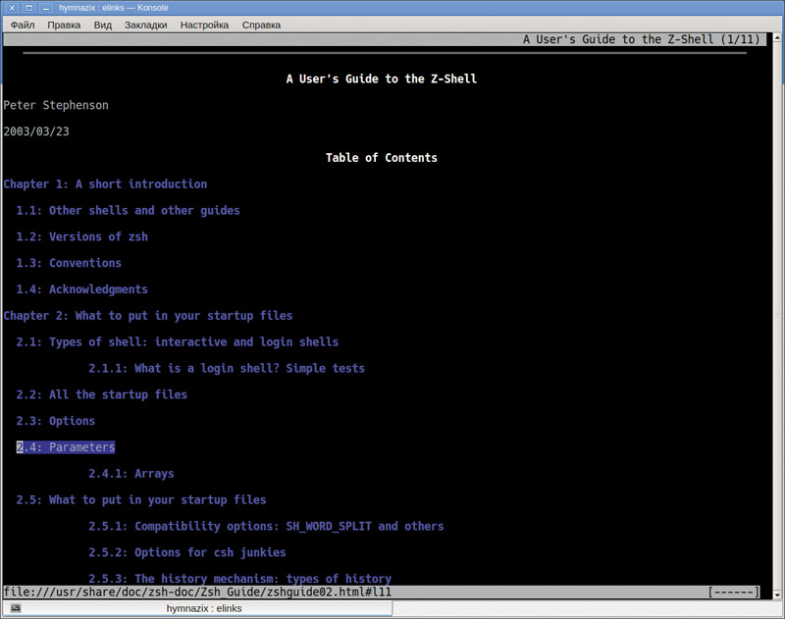The width and height of the screenshot is (785, 619).
Task: Click the elinks title bar page indicator (1/11)
Action: [741, 39]
